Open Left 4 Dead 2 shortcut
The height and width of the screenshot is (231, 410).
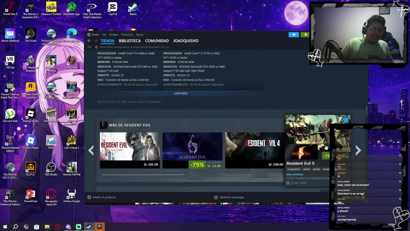tap(72, 142)
